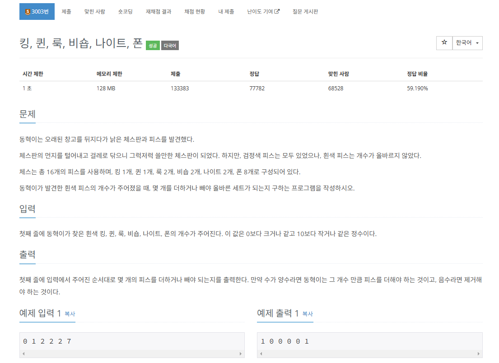Click the submission count 133383
499x363 pixels.
[x=179, y=88]
